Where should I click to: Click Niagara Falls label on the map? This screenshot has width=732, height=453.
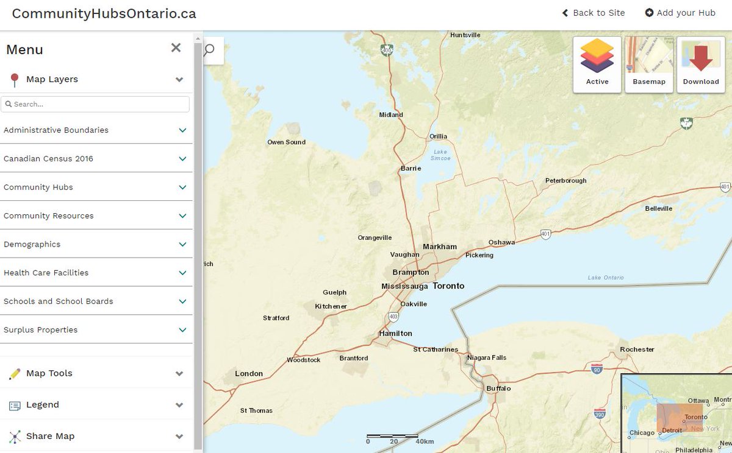[487, 358]
